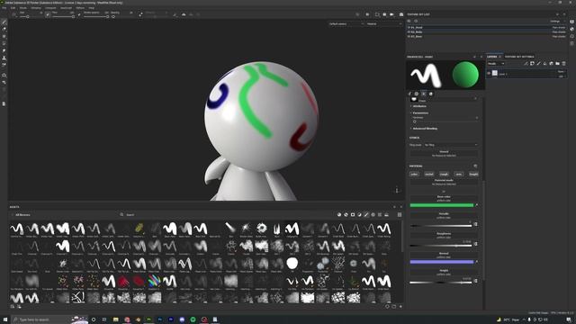576x324 pixels.
Task: Open Stencil tiling mode dropdown
Action: click(451, 145)
